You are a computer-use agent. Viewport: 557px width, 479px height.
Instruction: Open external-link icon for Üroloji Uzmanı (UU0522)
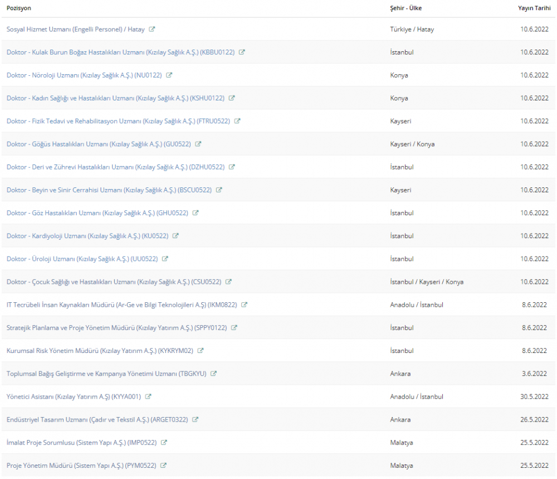165,259
